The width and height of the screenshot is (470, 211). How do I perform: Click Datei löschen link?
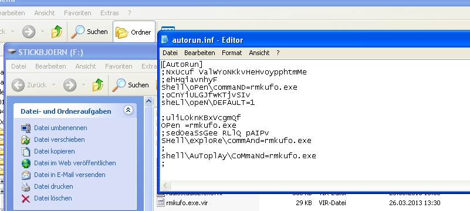point(53,198)
